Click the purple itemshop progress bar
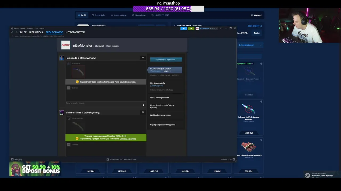Screen dimensions: 341x191 (168, 9)
